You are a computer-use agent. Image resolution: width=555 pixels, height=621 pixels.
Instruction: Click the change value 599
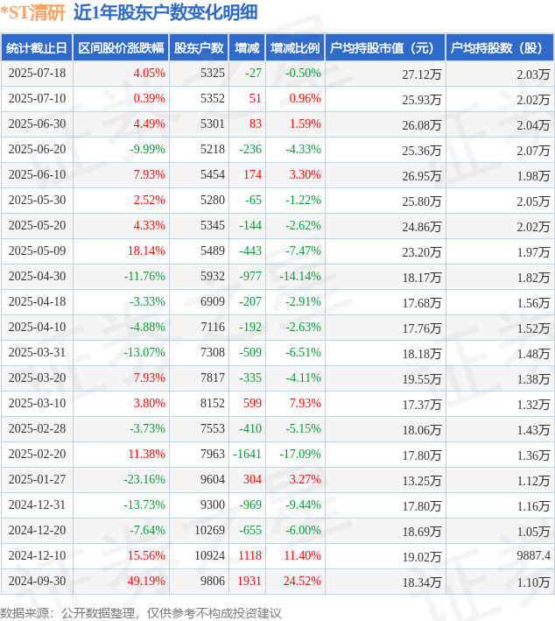click(253, 403)
